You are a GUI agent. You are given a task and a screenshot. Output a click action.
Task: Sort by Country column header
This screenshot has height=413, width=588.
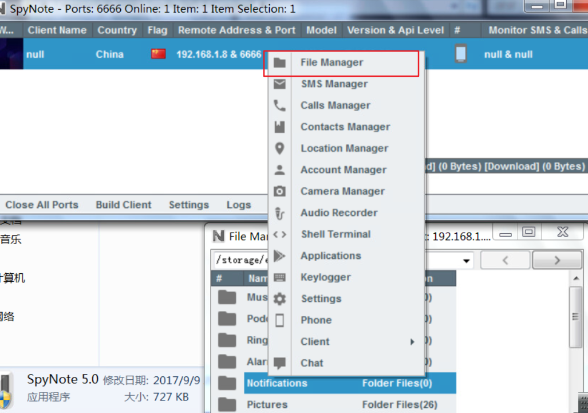pos(117,30)
